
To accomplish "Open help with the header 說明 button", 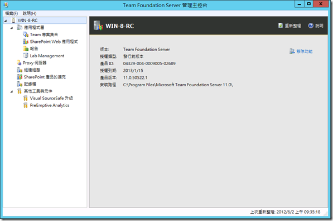I will (316, 26).
